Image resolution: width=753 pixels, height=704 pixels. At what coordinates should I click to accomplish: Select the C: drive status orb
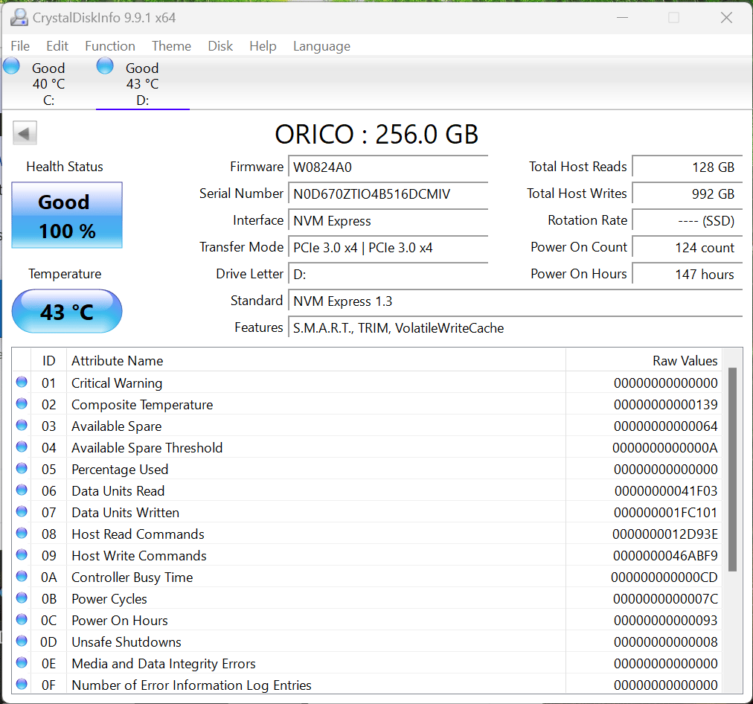pos(11,65)
